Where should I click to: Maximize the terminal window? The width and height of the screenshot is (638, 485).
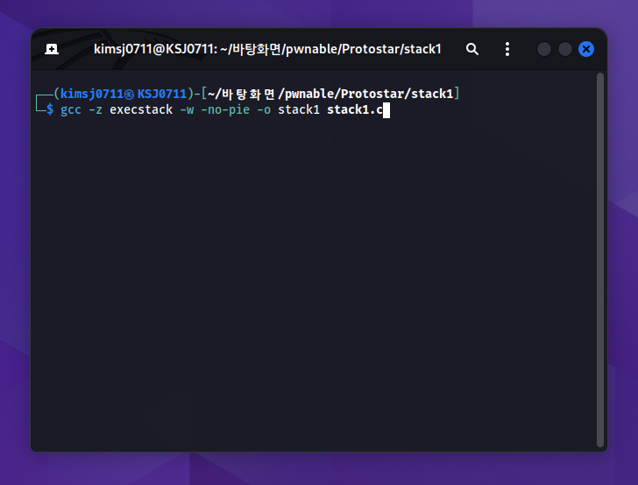pyautogui.click(x=564, y=49)
